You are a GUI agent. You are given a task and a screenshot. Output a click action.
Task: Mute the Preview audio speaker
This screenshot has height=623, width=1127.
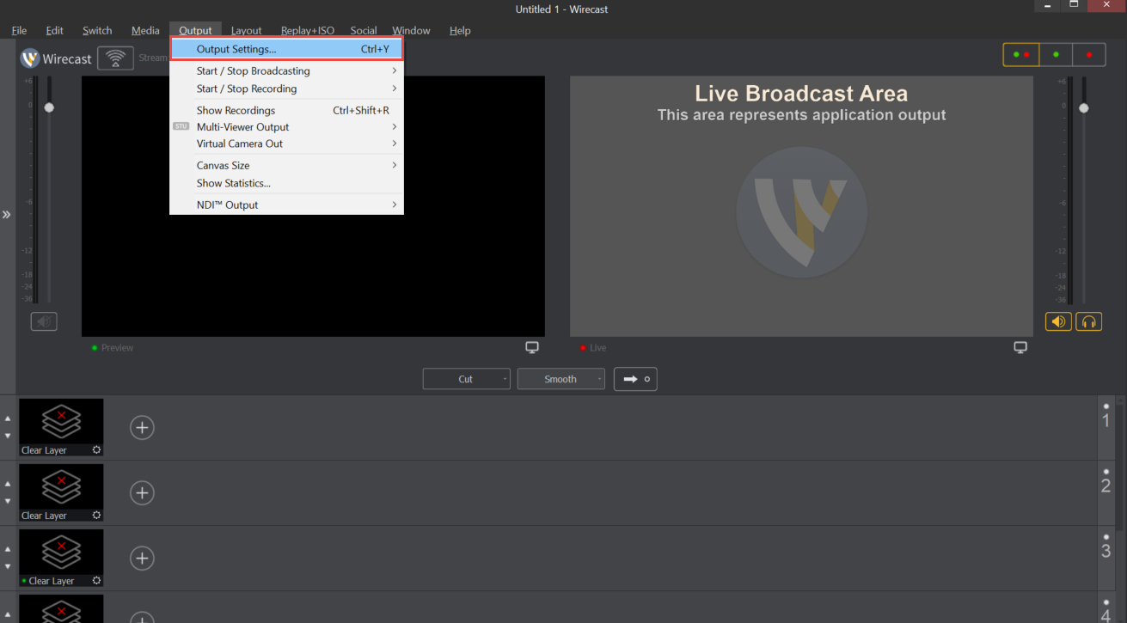[44, 321]
